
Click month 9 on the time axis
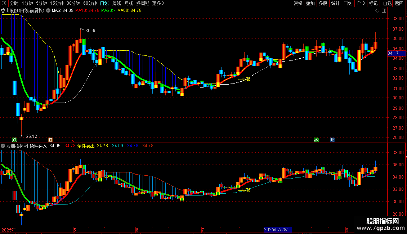click(x=347, y=230)
